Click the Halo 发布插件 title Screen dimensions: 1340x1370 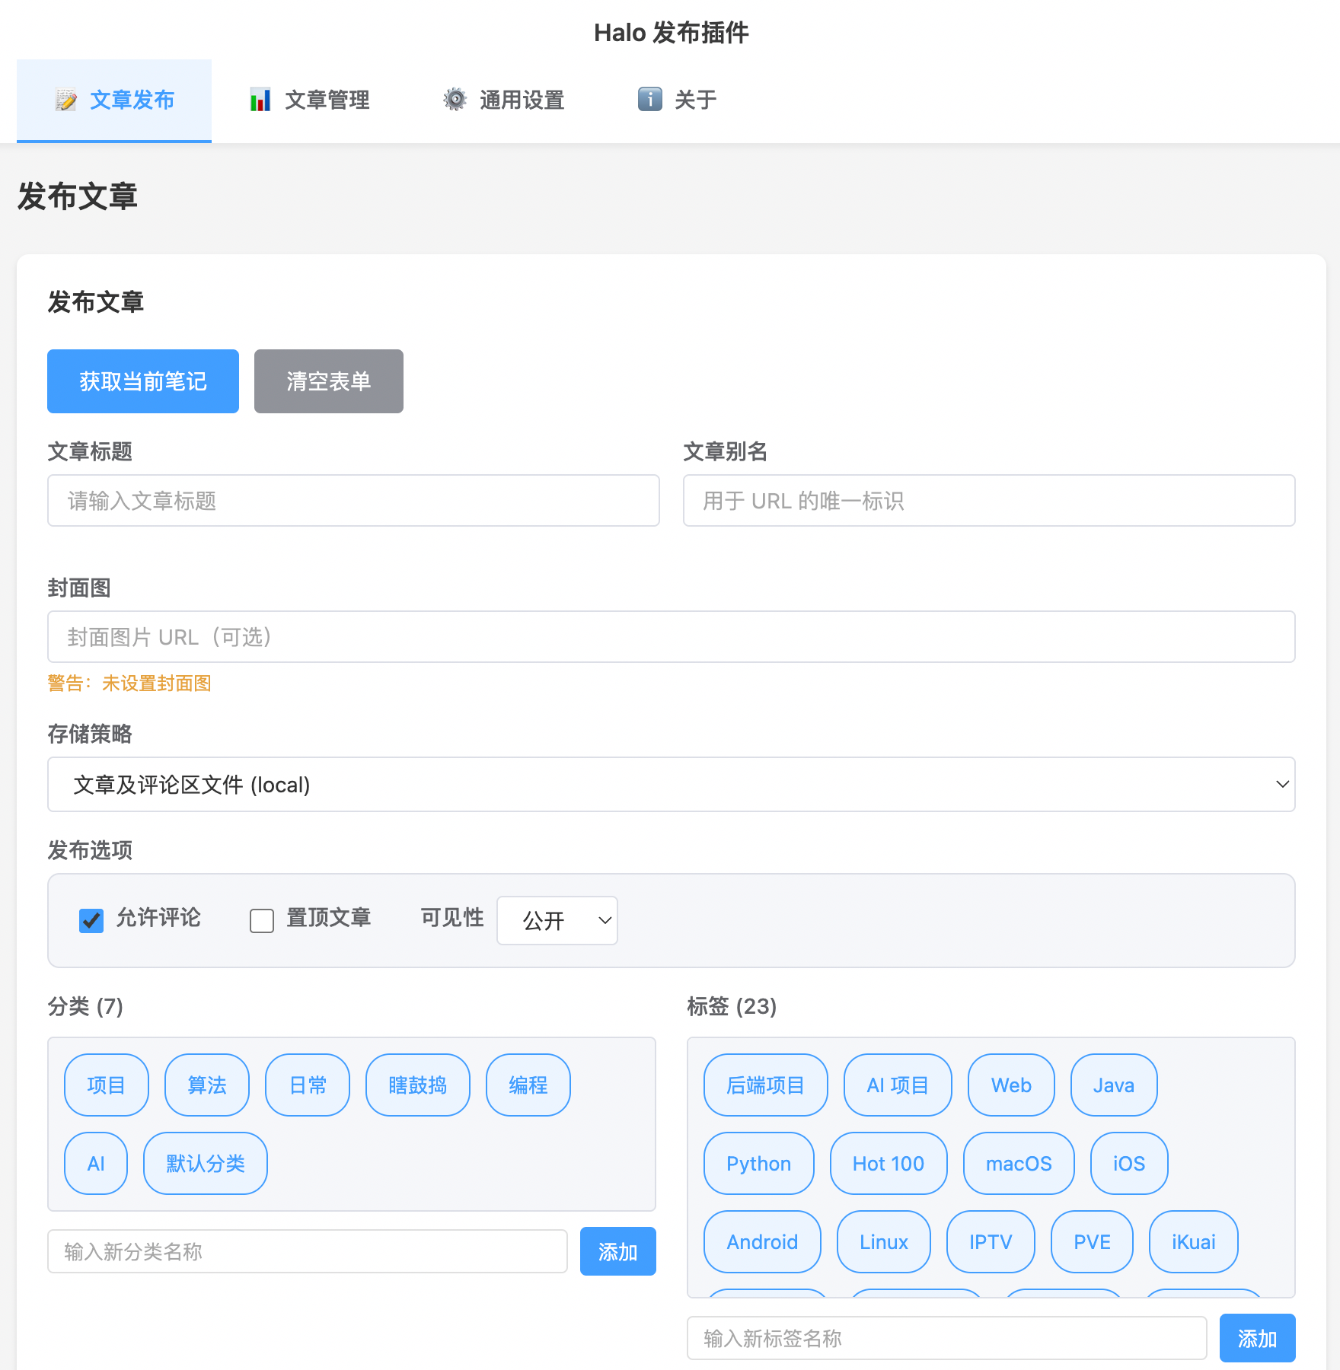click(672, 33)
